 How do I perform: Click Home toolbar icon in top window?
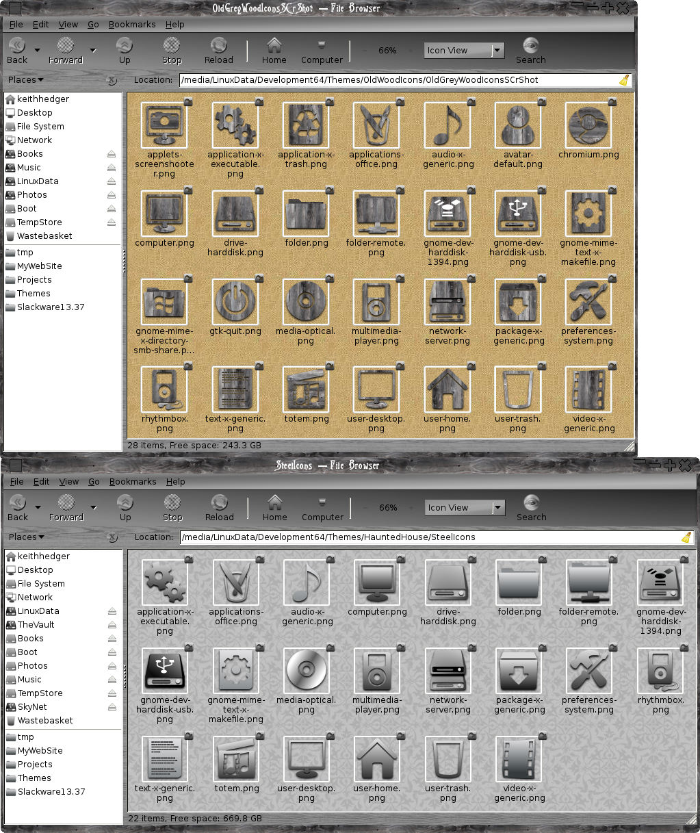[x=274, y=51]
